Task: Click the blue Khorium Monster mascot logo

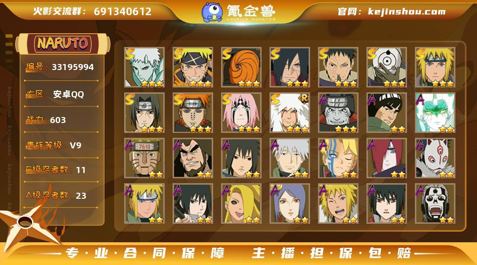Action: pyautogui.click(x=212, y=12)
